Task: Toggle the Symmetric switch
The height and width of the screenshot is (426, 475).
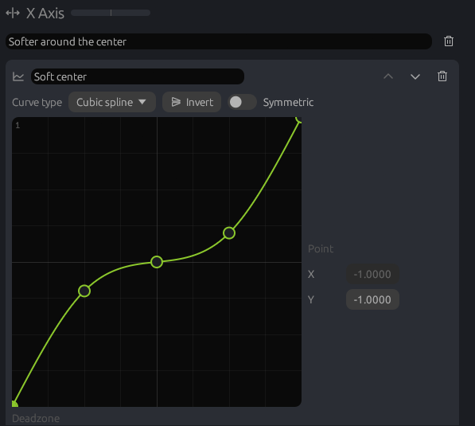Action: click(242, 102)
